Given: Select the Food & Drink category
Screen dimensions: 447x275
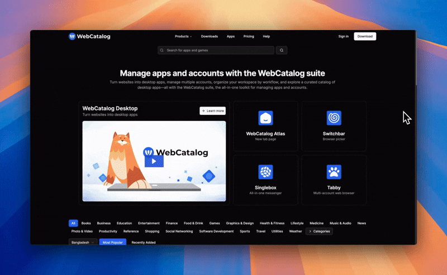Looking at the screenshot, I should (193, 223).
